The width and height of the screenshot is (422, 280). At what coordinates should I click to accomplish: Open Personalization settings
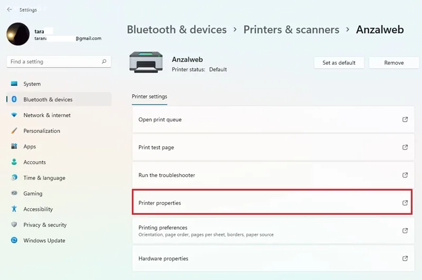[59, 131]
